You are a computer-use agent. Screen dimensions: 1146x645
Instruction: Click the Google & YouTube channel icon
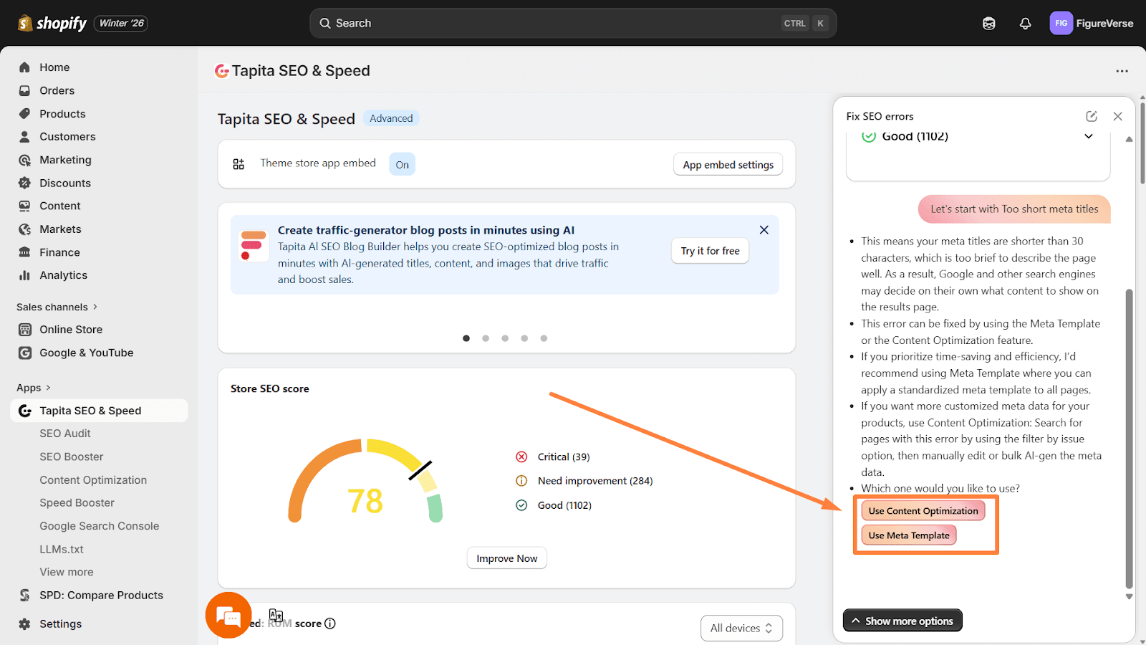point(25,353)
